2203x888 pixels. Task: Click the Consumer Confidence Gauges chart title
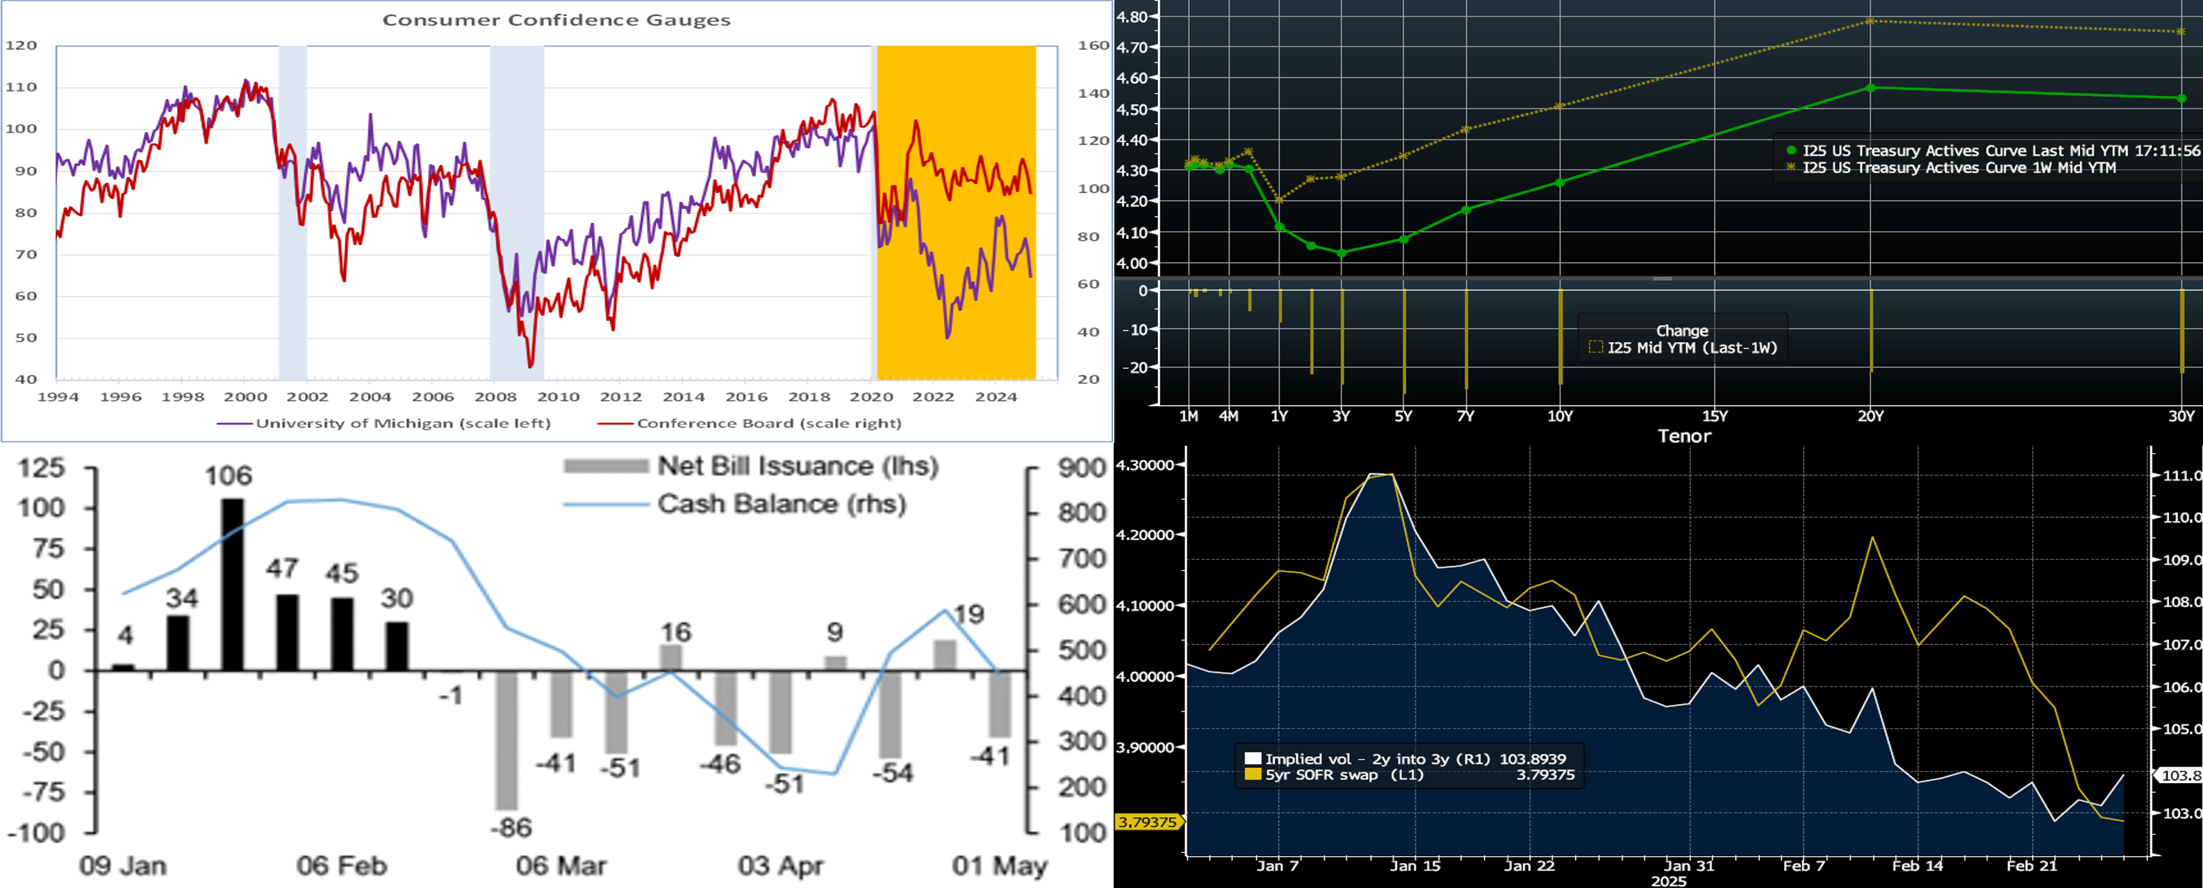pos(556,19)
